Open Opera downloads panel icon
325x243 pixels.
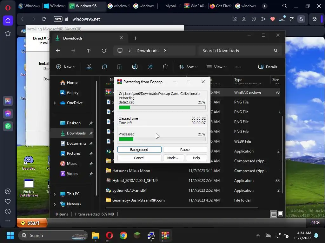click(x=282, y=19)
